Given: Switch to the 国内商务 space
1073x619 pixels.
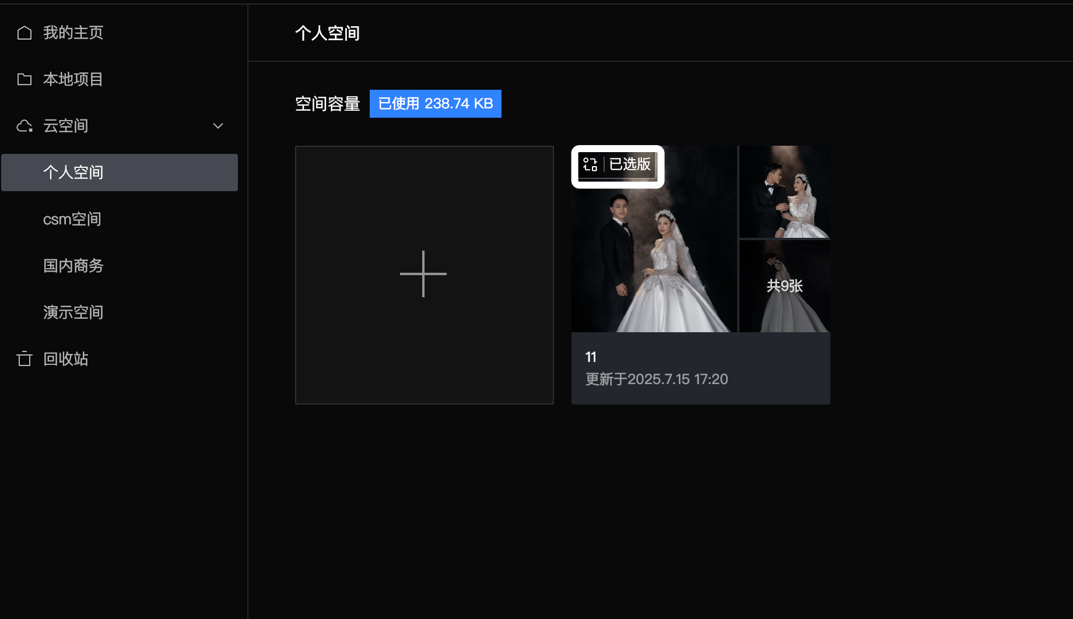Looking at the screenshot, I should click(x=73, y=266).
